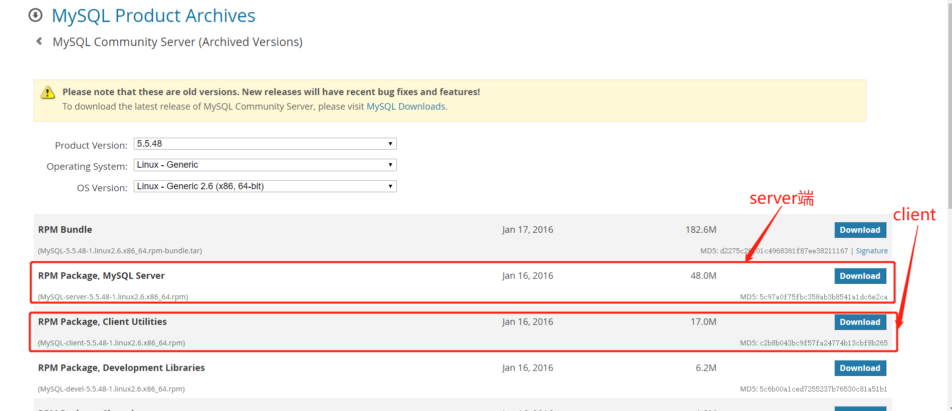Download the MySQL Server RPM package
The height and width of the screenshot is (411, 952).
coord(860,276)
